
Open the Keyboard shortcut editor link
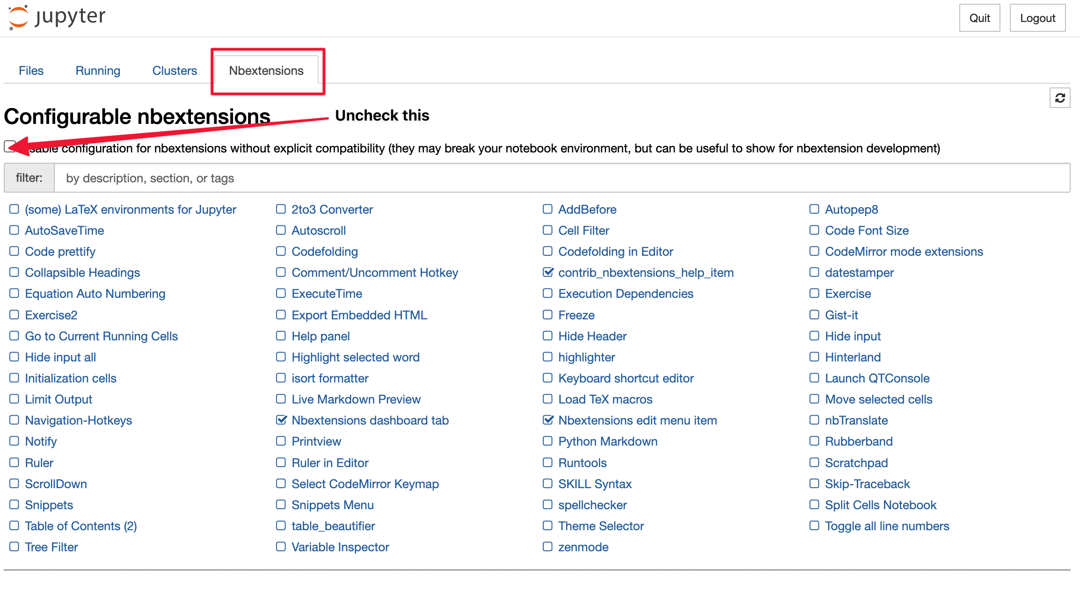point(626,378)
